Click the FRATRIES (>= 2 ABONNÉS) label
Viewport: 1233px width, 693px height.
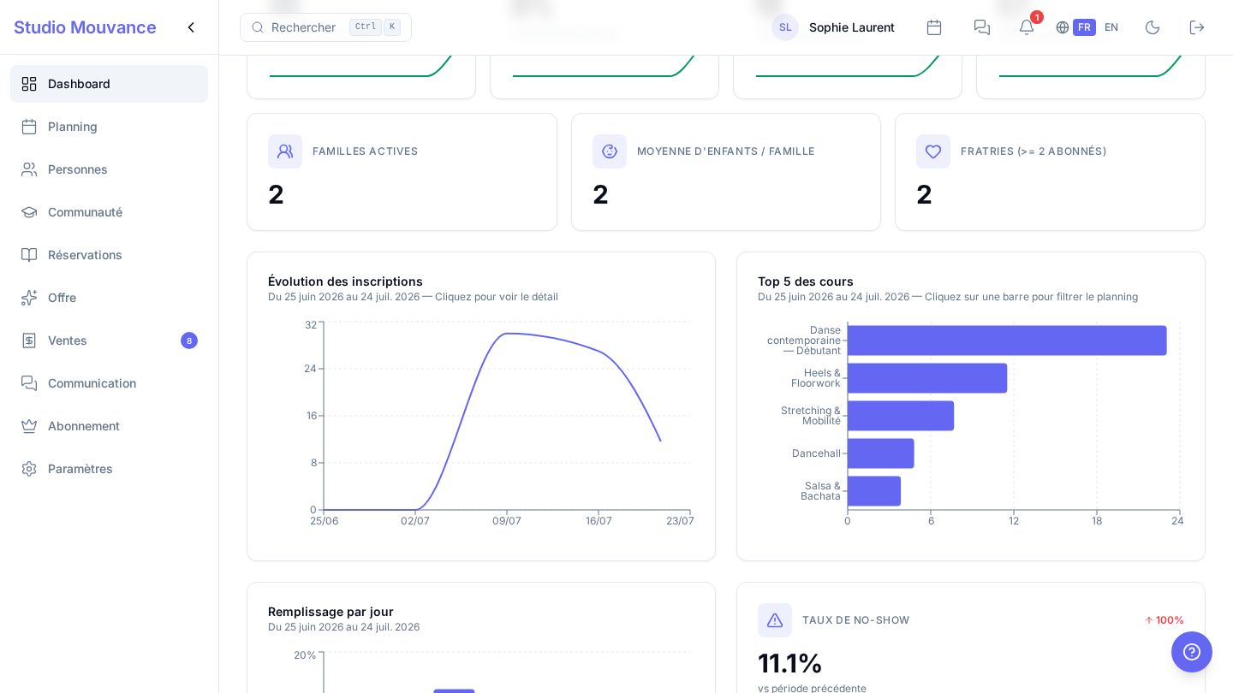[x=1033, y=151]
